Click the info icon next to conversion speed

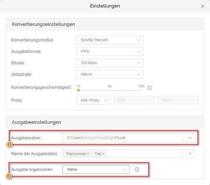click(150, 88)
